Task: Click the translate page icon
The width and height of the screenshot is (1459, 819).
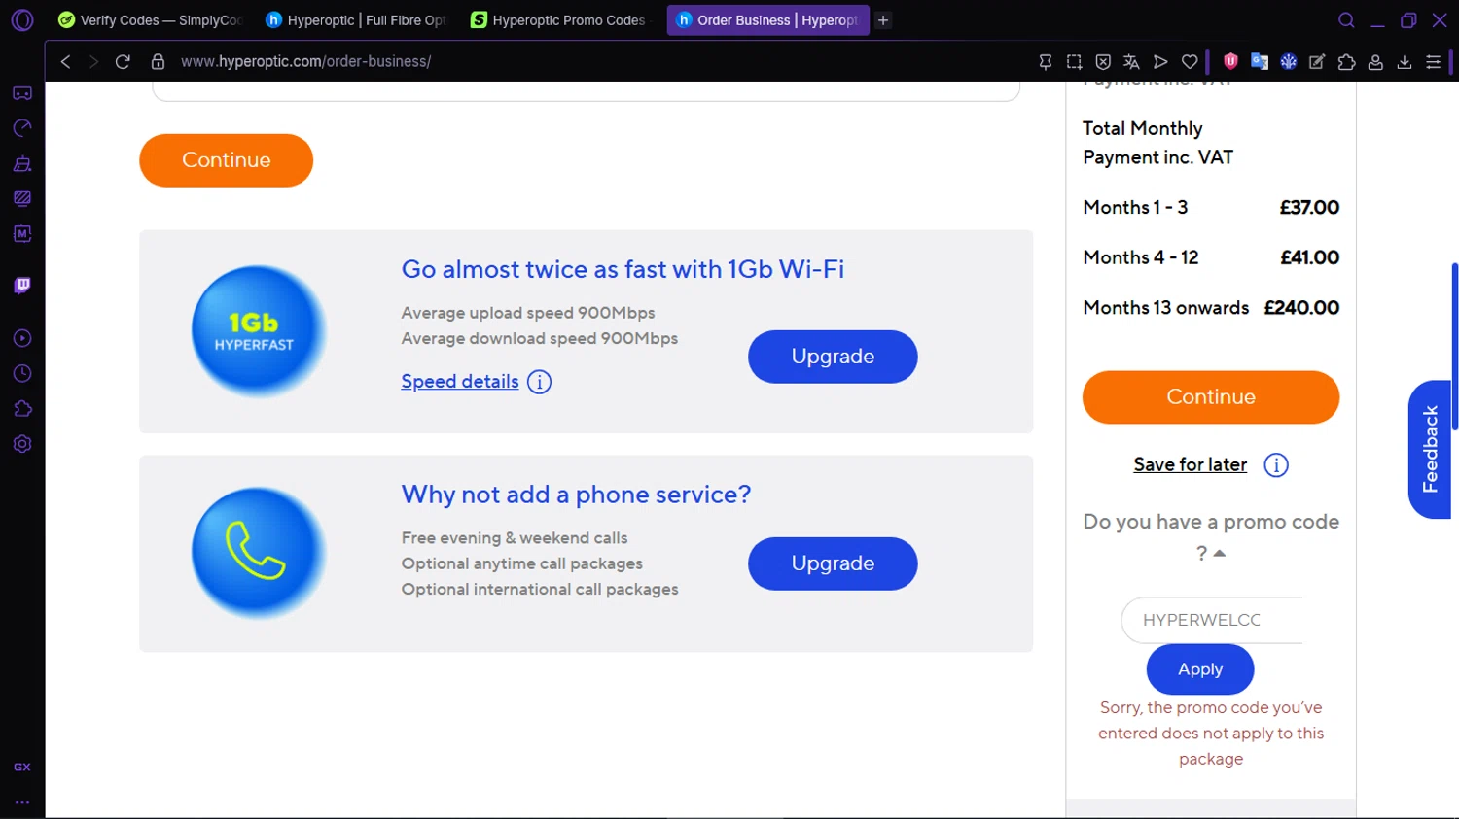Action: point(1131,62)
